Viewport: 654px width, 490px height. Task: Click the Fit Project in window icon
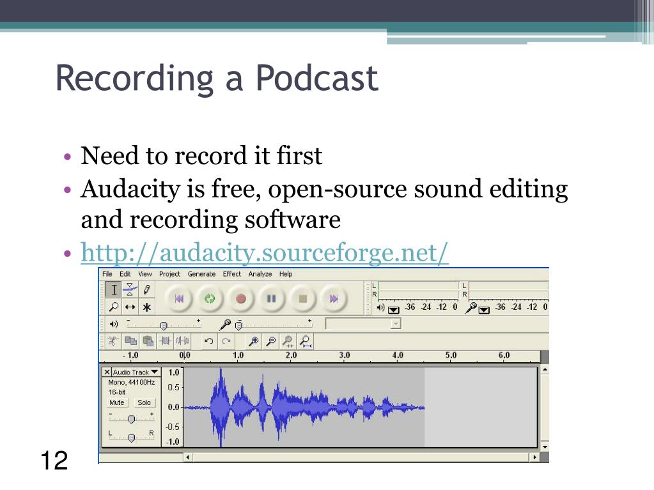point(306,341)
